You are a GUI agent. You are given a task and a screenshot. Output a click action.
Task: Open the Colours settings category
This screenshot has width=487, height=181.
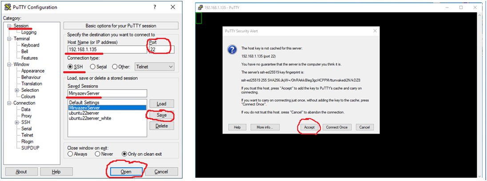(x=28, y=96)
